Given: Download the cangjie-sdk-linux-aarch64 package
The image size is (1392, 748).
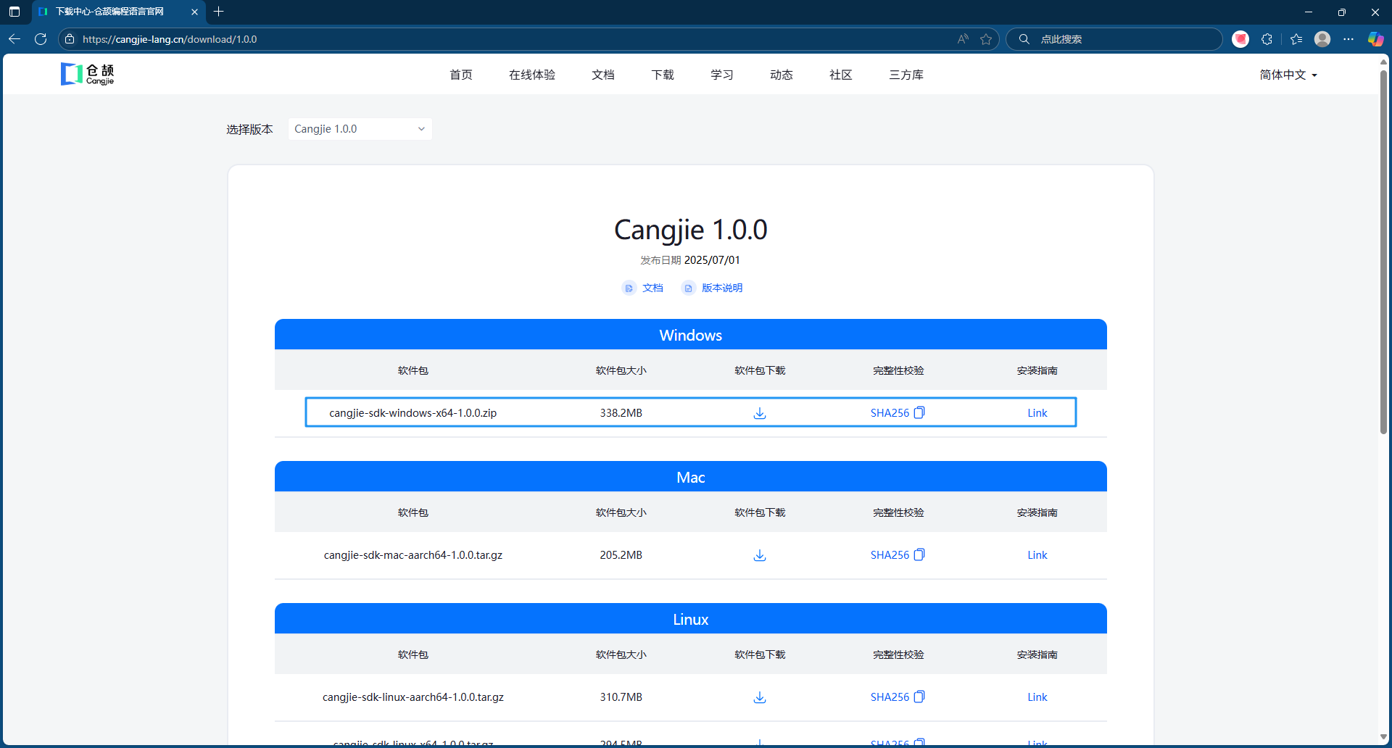Looking at the screenshot, I should pos(760,697).
